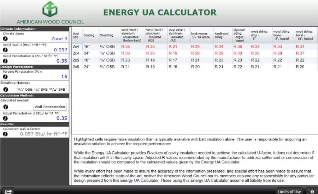This screenshot has height=194, width=318.
Task: Select the 2x6 cell in the 24" row
Action: 77,67
